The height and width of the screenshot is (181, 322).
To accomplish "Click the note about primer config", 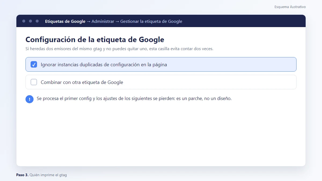I will 134,98.
